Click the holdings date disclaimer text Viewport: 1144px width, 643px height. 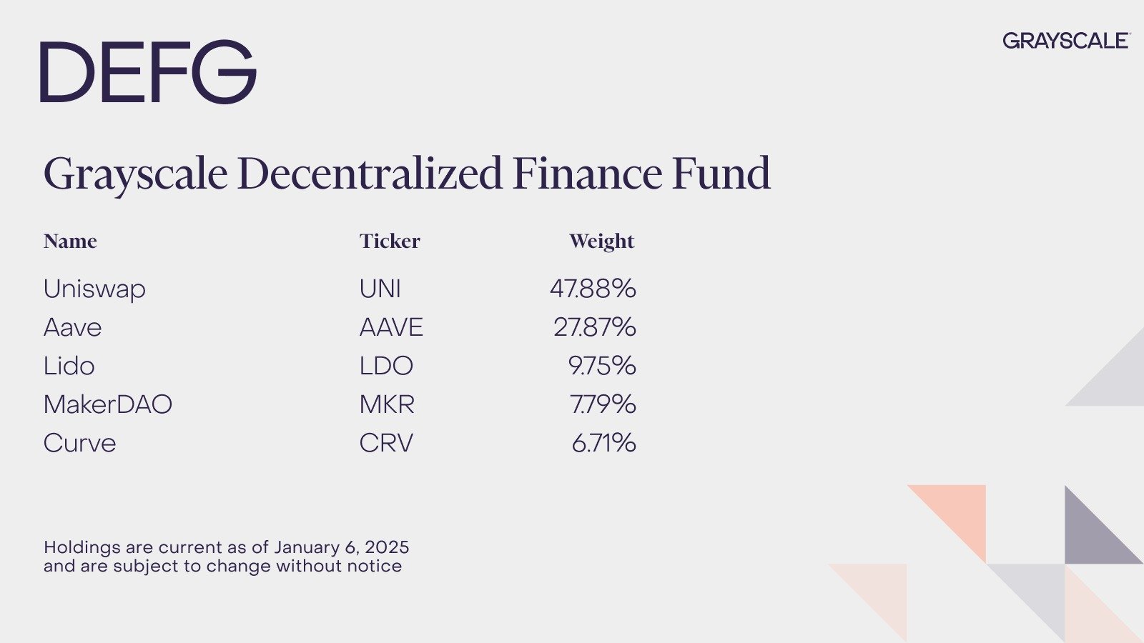pos(226,557)
